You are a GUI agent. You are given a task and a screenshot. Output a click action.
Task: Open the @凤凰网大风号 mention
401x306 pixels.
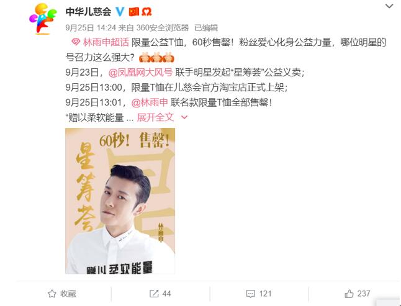140,73
